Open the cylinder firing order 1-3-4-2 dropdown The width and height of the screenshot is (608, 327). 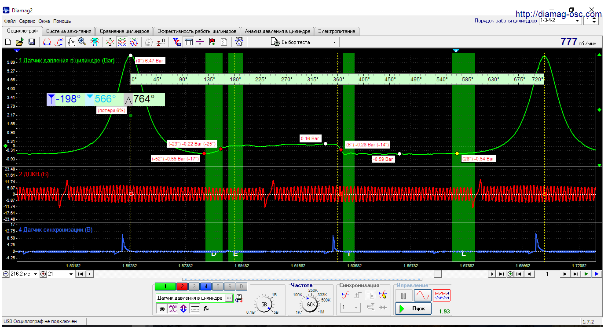point(560,20)
